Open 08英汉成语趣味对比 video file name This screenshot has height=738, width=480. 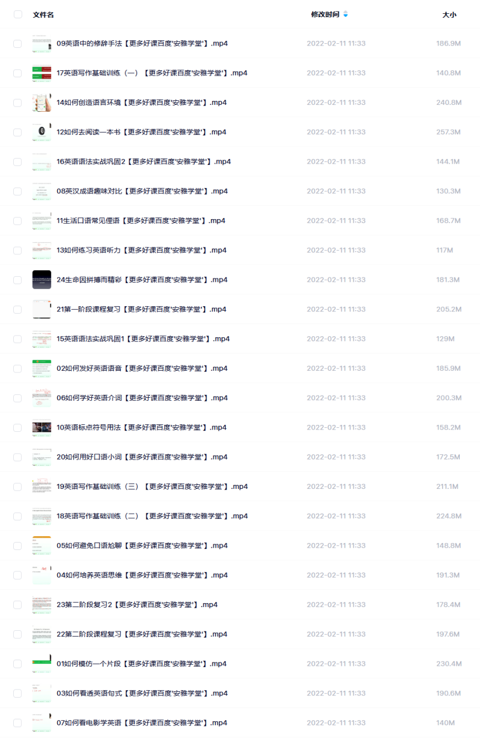(142, 191)
